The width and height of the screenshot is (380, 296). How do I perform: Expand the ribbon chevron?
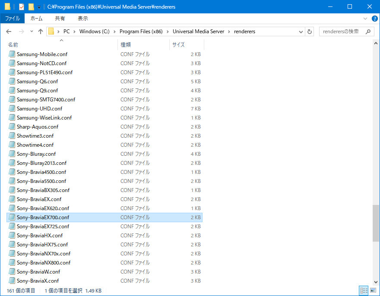point(365,19)
